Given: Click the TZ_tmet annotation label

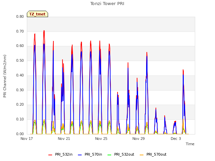Looking at the screenshot, I should pos(37,14).
